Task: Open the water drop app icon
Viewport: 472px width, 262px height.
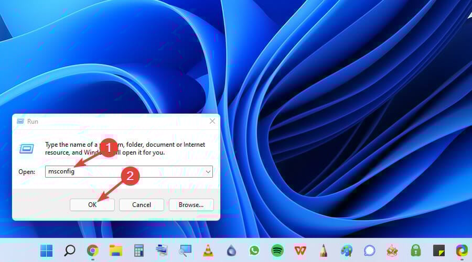Action: [231, 250]
